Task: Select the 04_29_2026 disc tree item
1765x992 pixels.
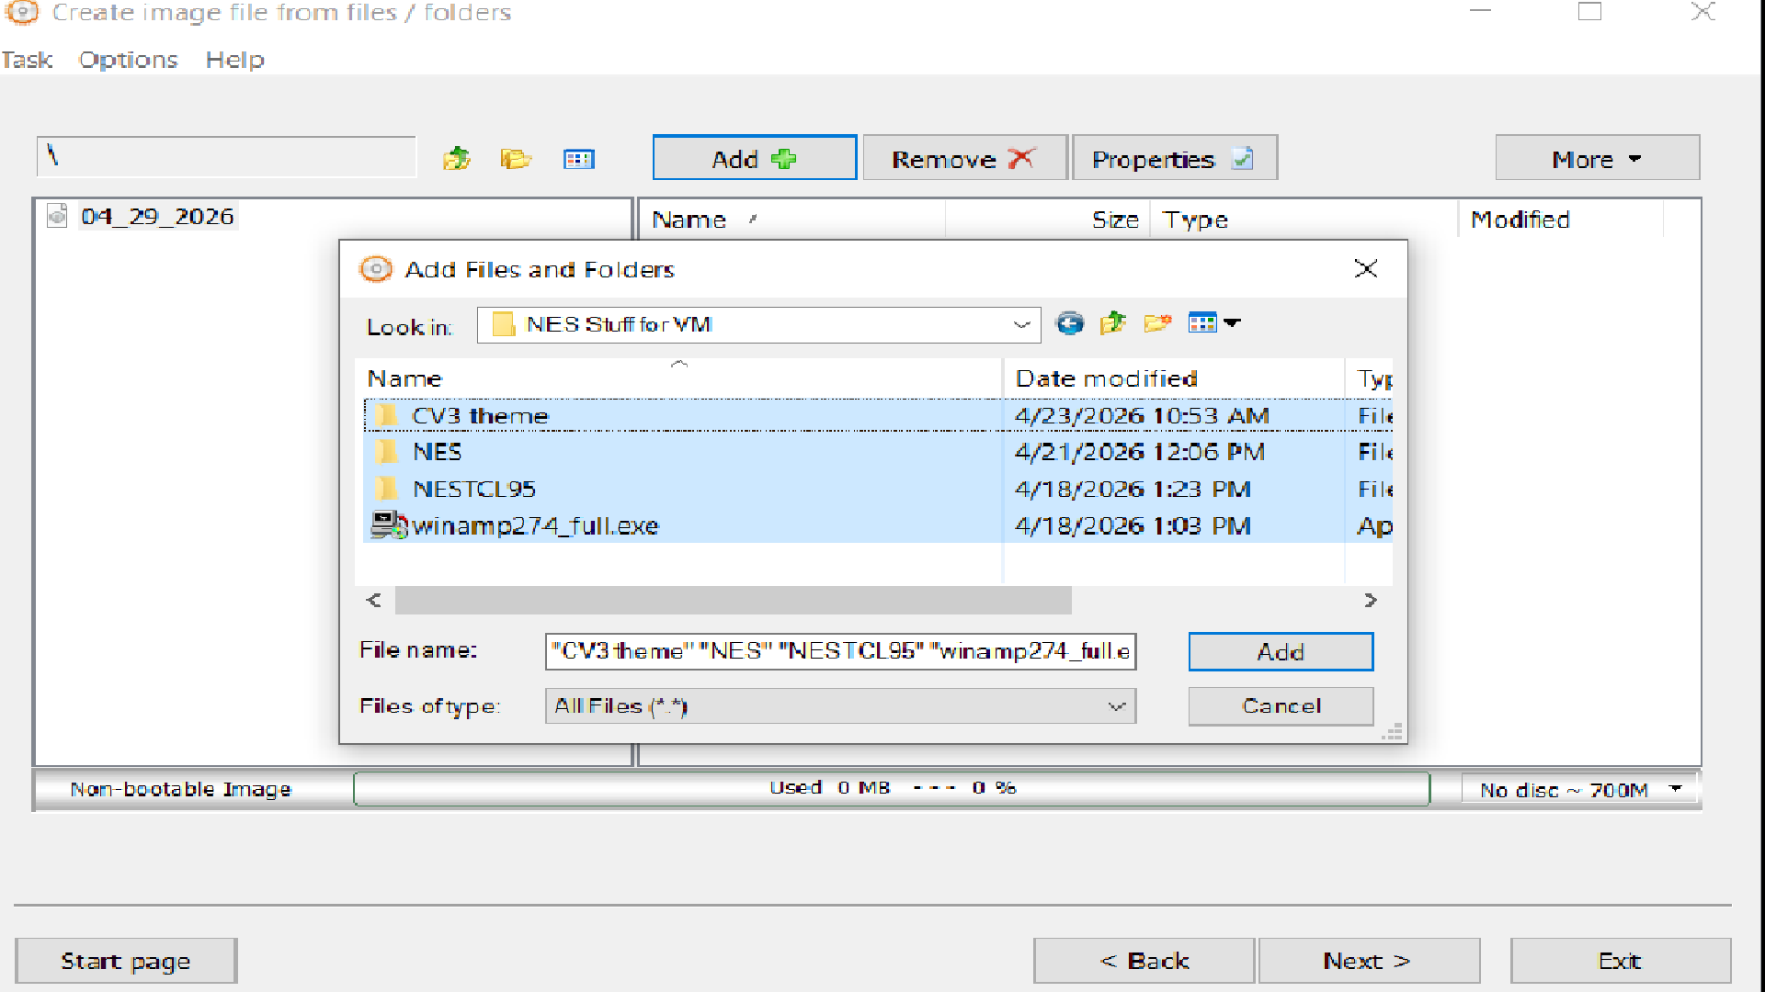Action: [x=157, y=216]
